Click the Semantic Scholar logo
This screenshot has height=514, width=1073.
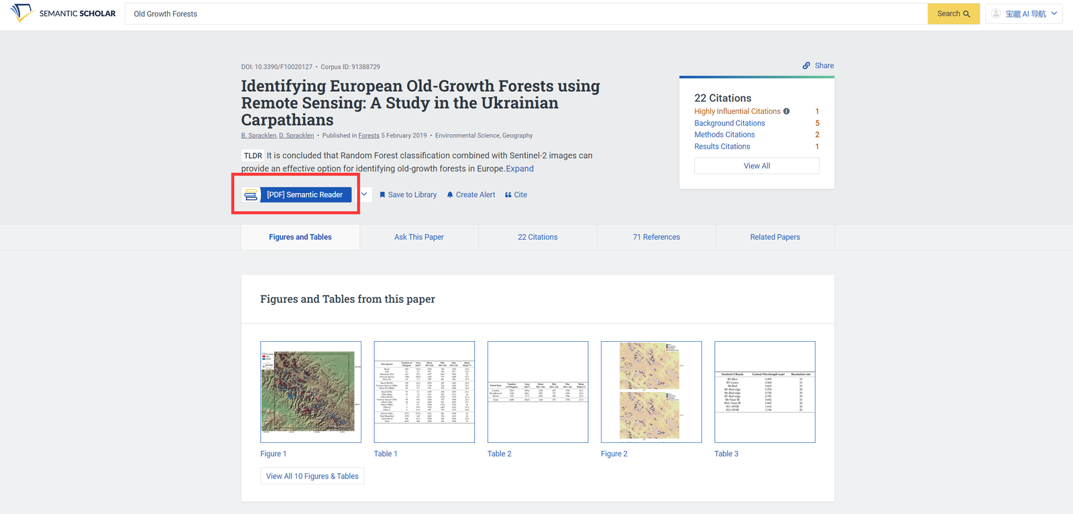(x=63, y=13)
